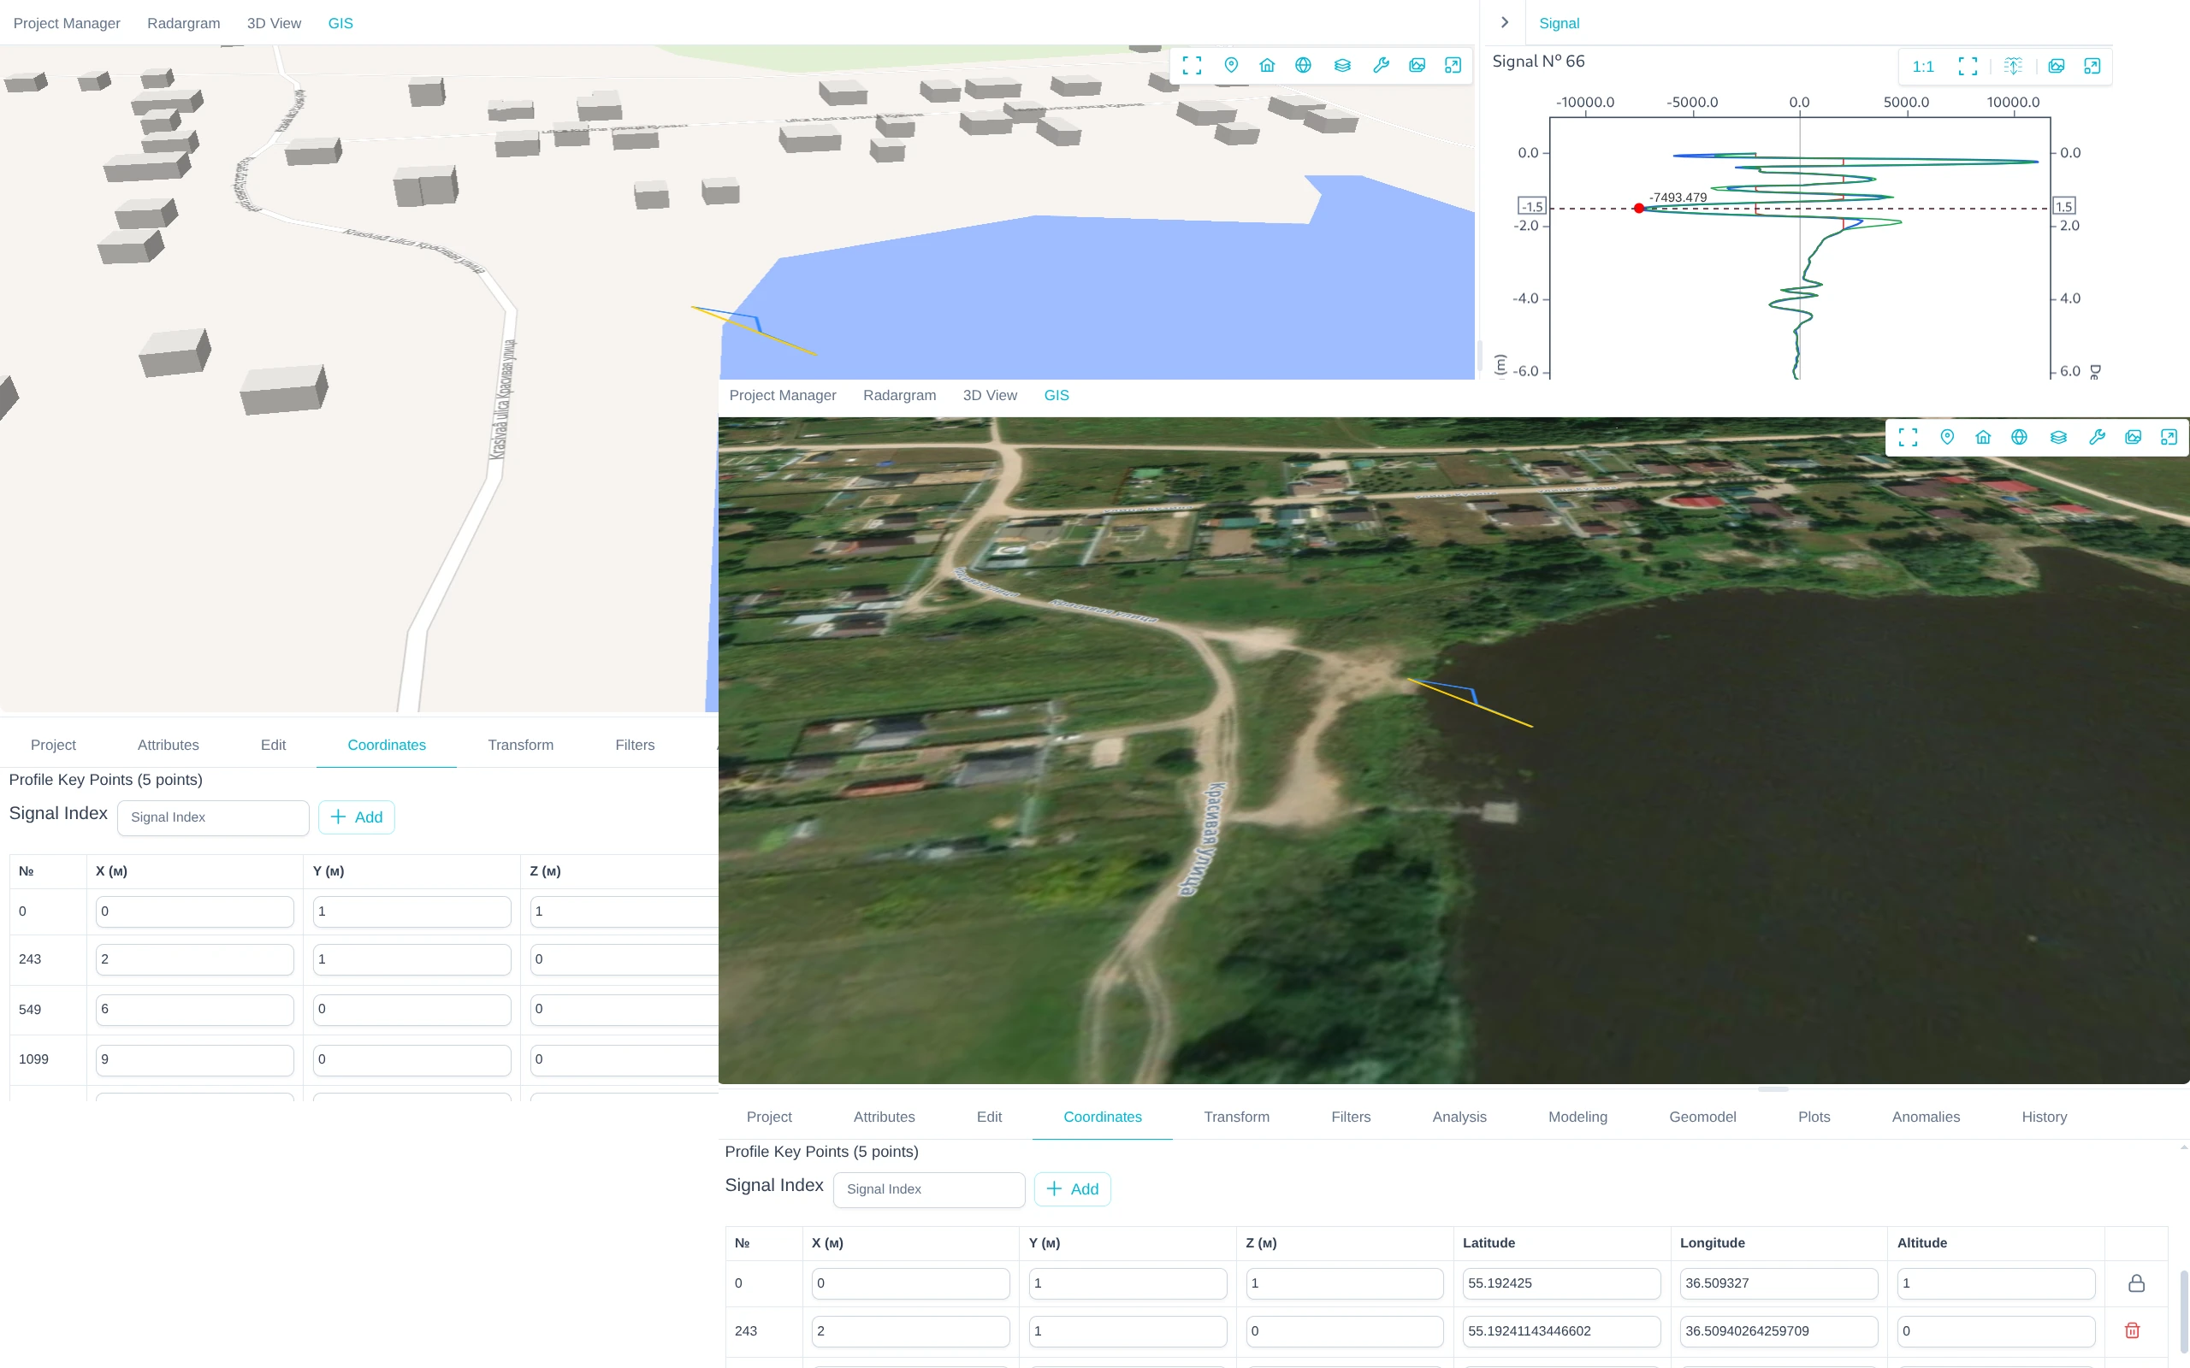Open the globe projection tool on the GIS toolbar
This screenshot has height=1368, width=2190.
(1303, 65)
